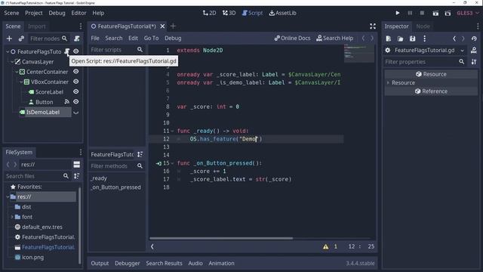Viewport: 483px width, 272px height.
Task: Click Inspector new resource icon
Action: pyautogui.click(x=389, y=39)
